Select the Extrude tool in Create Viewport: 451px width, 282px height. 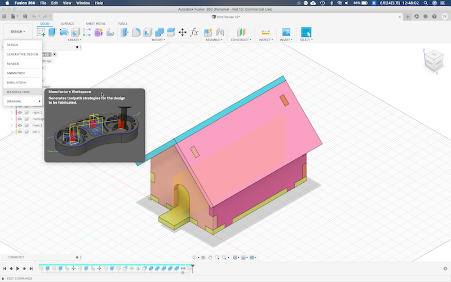tap(52, 32)
